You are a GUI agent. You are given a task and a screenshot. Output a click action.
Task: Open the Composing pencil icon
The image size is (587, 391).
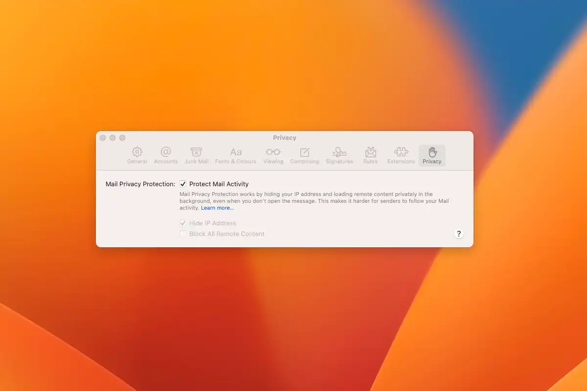point(304,152)
